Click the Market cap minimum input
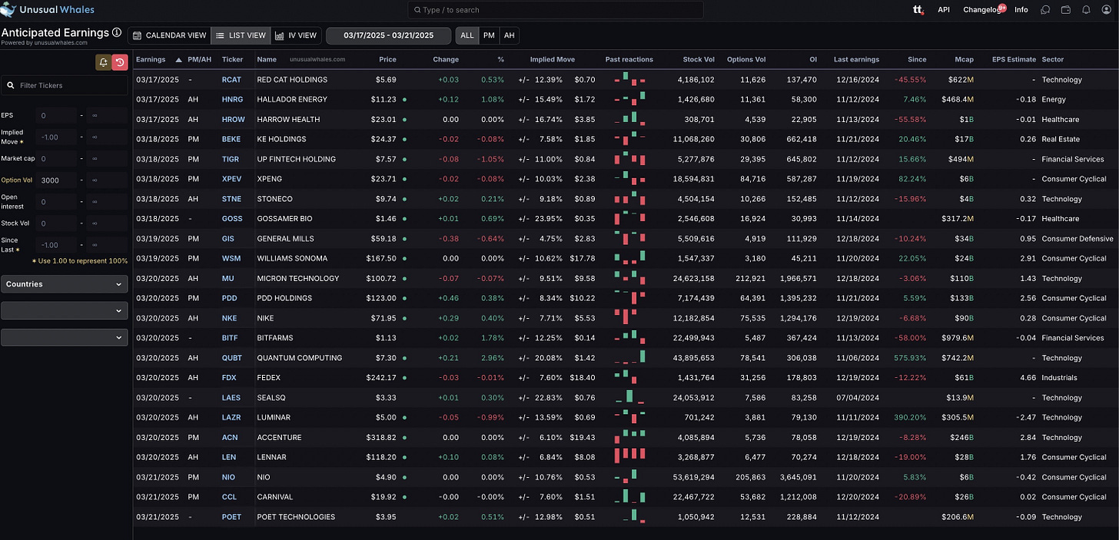The image size is (1119, 540). [56, 158]
